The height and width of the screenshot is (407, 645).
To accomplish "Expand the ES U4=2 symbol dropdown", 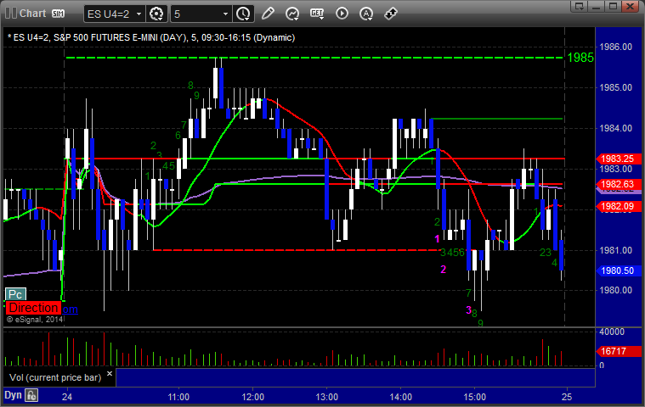I will pyautogui.click(x=139, y=14).
